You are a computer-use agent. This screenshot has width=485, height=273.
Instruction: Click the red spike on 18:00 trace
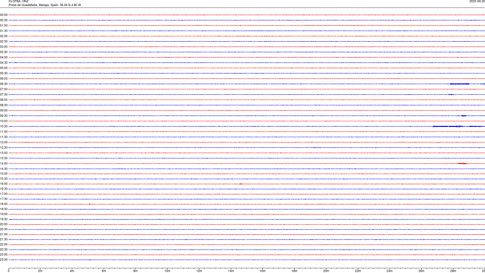(89, 204)
